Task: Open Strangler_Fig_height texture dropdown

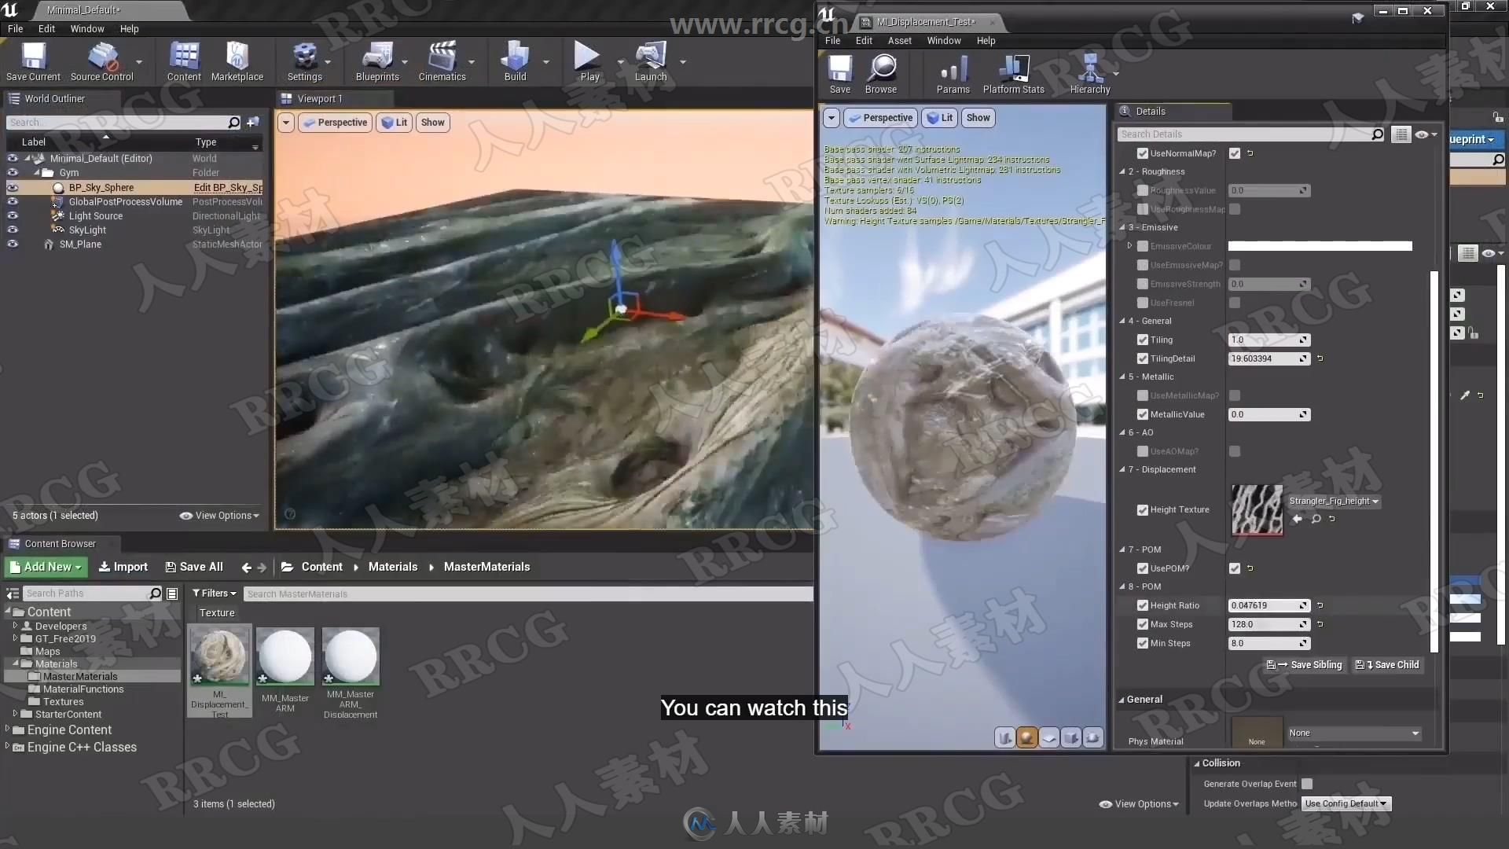Action: 1334,501
